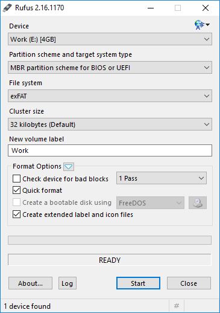Open the Device dropdown Work (E:)
This screenshot has height=313, width=220.
click(110, 39)
